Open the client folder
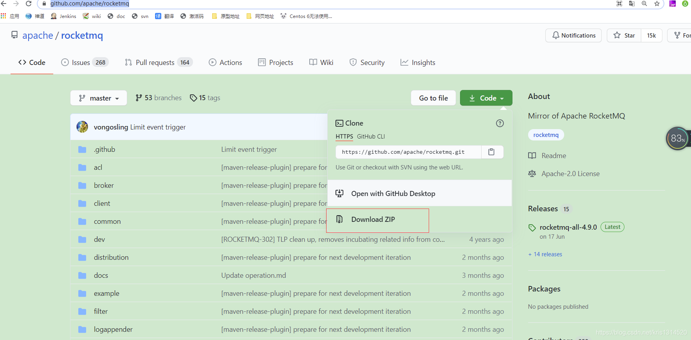 click(102, 203)
